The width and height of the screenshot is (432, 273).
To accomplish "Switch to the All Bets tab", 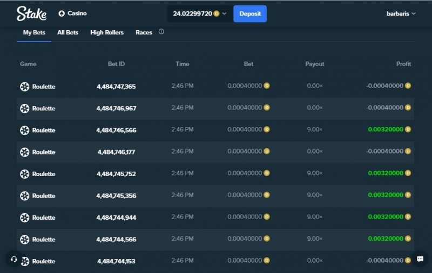I will pos(67,32).
